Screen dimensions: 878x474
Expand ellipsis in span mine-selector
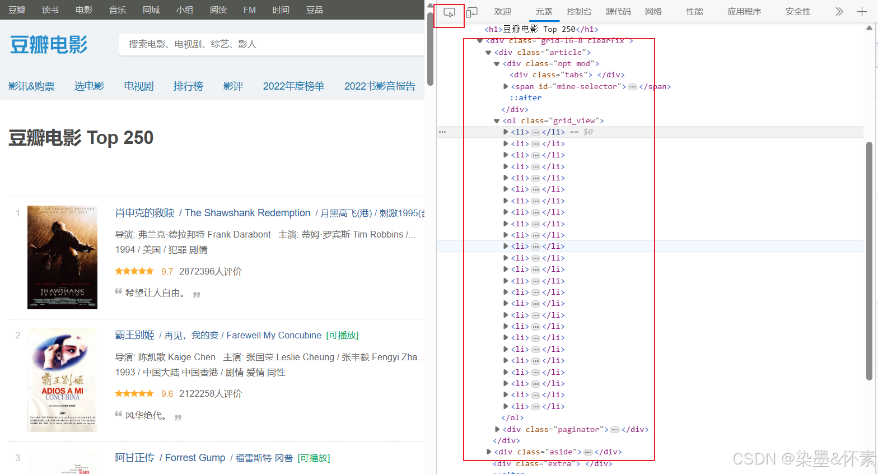632,87
